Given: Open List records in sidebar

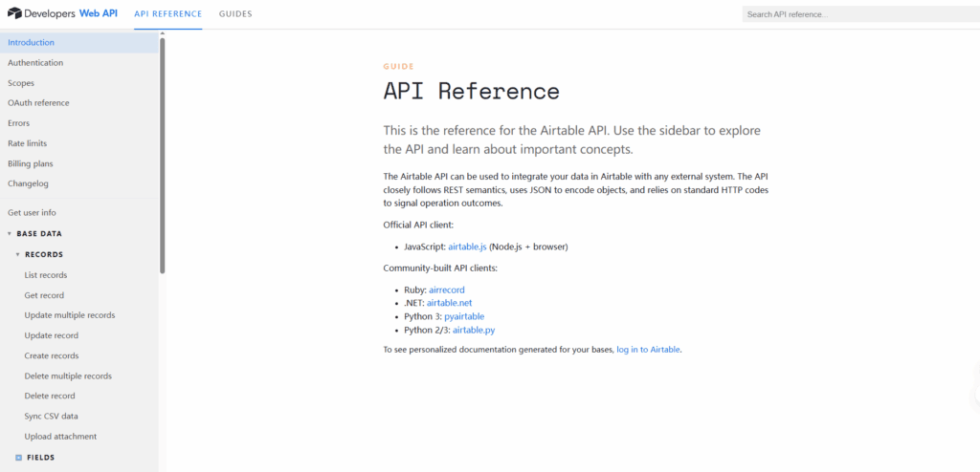Looking at the screenshot, I should (46, 275).
